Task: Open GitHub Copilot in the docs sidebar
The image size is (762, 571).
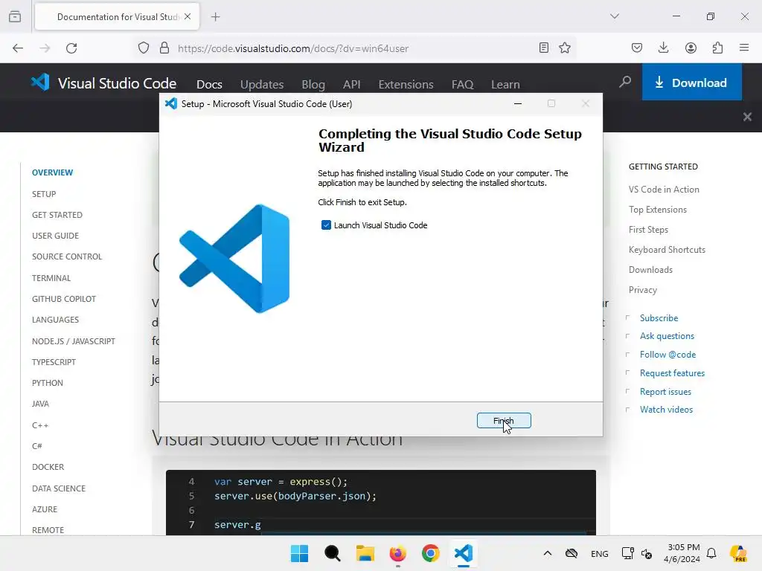Action: pos(64,299)
